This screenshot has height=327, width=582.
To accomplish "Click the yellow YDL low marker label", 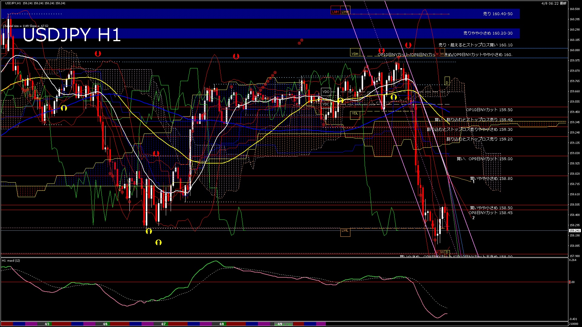I will point(355,113).
